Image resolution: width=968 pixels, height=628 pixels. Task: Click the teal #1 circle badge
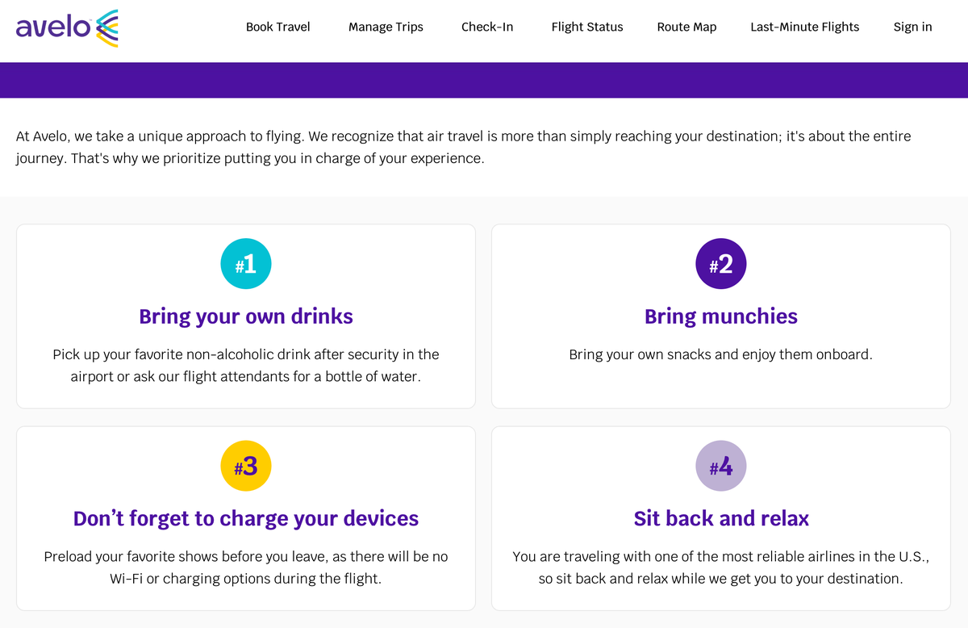[246, 264]
